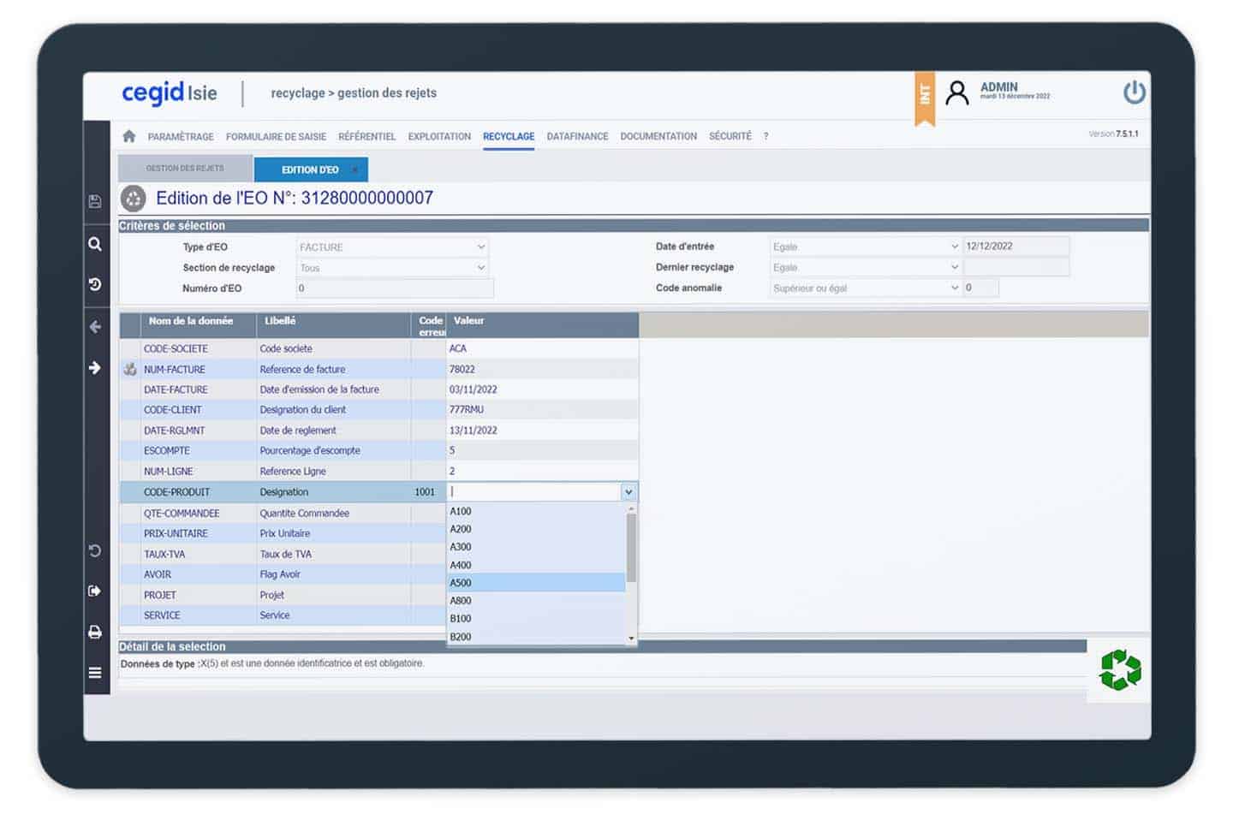Click the export arrow sidebar icon
The height and width of the screenshot is (814, 1233).
point(95,591)
